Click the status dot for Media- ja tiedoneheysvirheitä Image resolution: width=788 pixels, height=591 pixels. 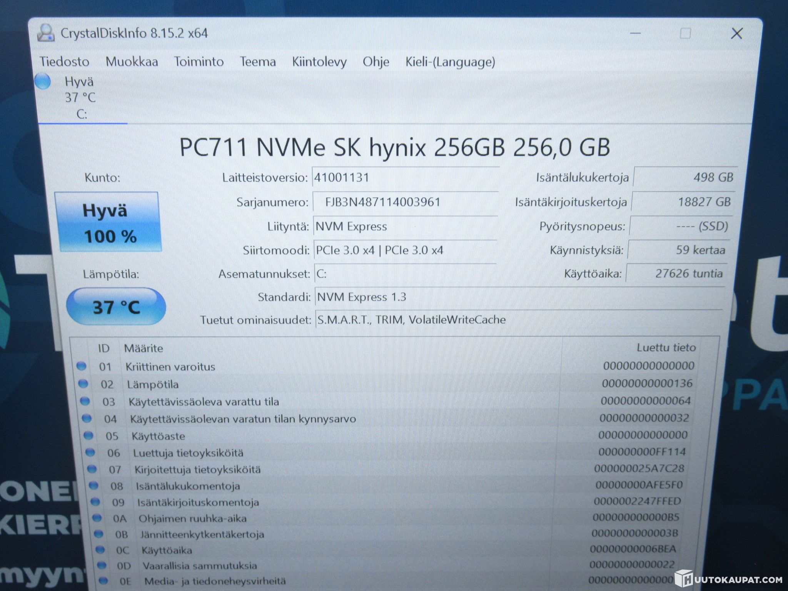point(103,581)
